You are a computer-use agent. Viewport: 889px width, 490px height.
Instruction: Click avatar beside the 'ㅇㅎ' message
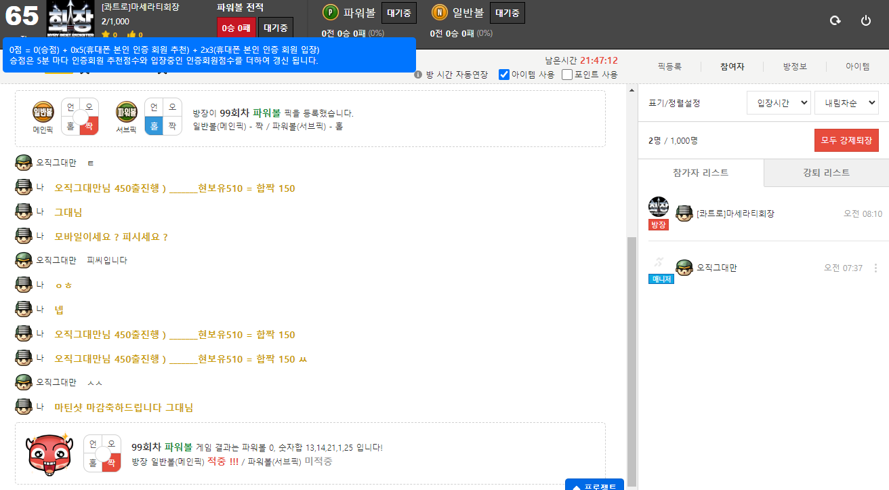tap(24, 285)
